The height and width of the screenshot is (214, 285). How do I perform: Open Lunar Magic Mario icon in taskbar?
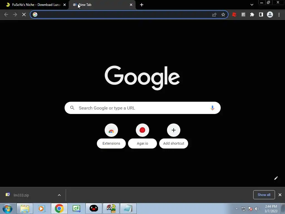[x=111, y=208]
